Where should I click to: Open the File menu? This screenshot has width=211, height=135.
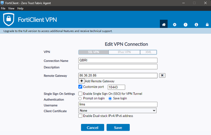pyautogui.click(x=3, y=8)
